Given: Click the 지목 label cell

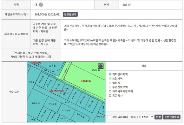Looking at the screenshot, I should pyautogui.click(x=16, y=5).
